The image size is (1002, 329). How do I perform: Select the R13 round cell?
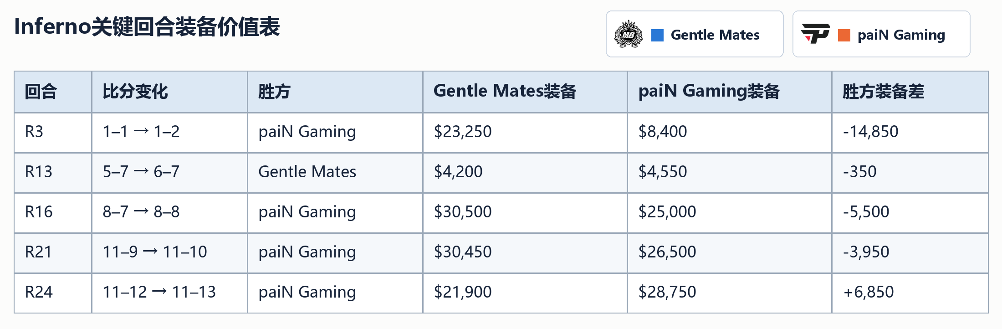click(x=53, y=172)
